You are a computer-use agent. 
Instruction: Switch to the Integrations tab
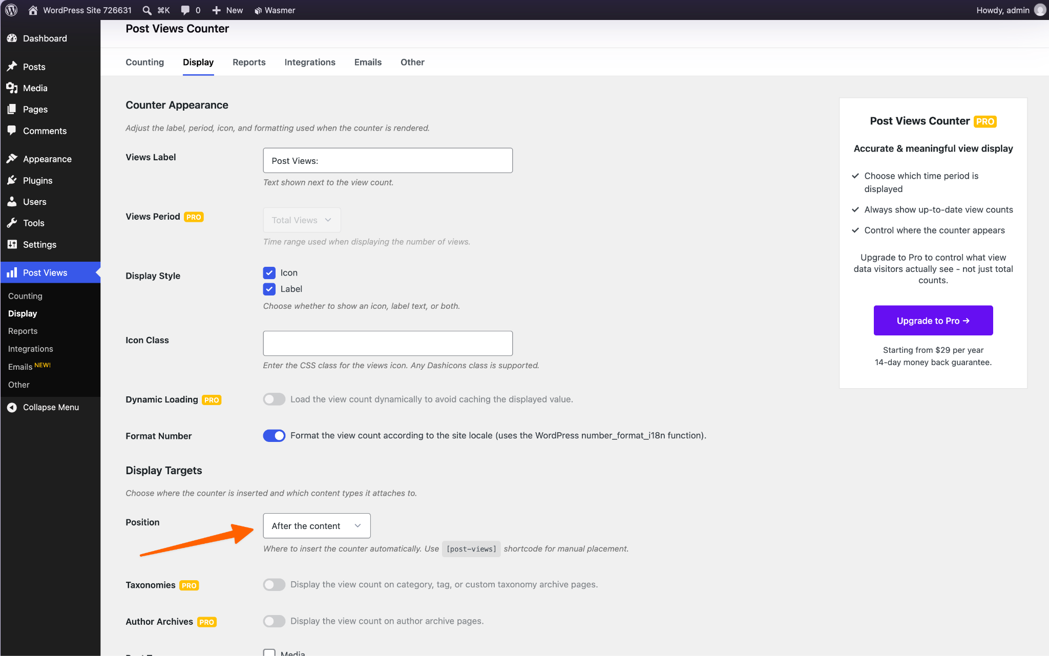(x=310, y=62)
